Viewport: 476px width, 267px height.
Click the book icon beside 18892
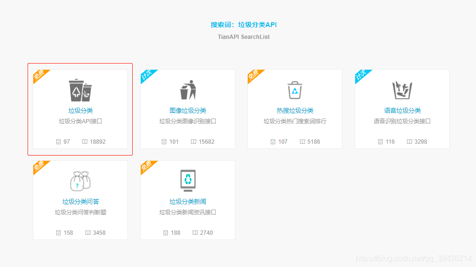pos(85,142)
